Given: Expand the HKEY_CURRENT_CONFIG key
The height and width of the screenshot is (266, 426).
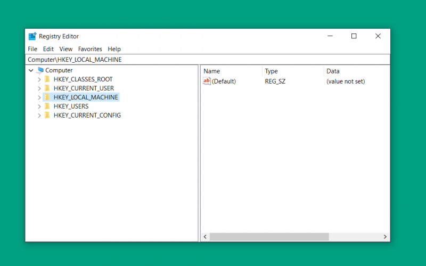Looking at the screenshot, I should tap(39, 115).
